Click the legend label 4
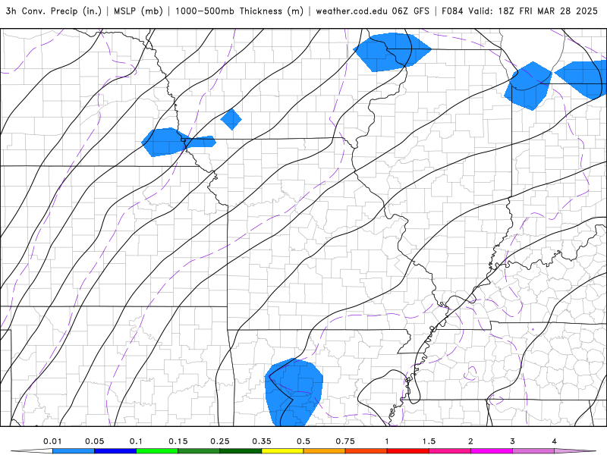 click(555, 441)
